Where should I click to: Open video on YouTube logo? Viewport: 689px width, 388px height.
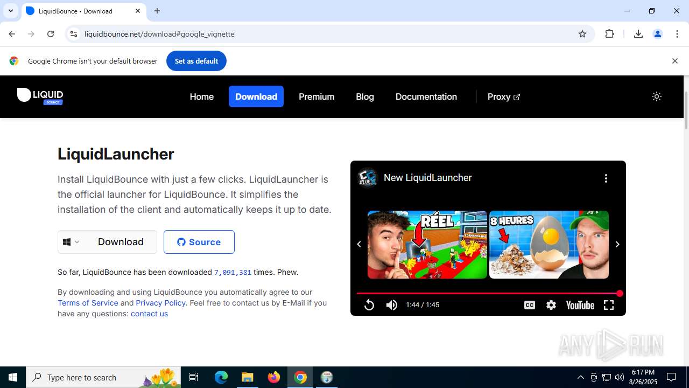580,305
